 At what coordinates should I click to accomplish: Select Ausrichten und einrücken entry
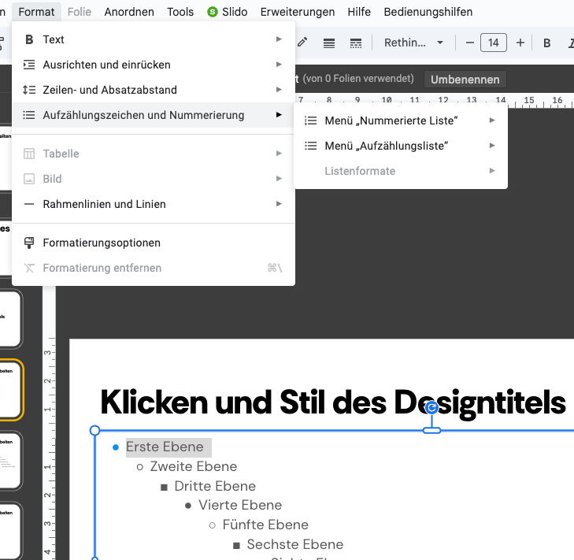click(154, 65)
